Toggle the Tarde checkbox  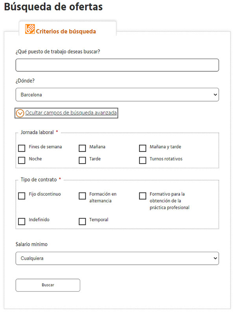point(82,160)
